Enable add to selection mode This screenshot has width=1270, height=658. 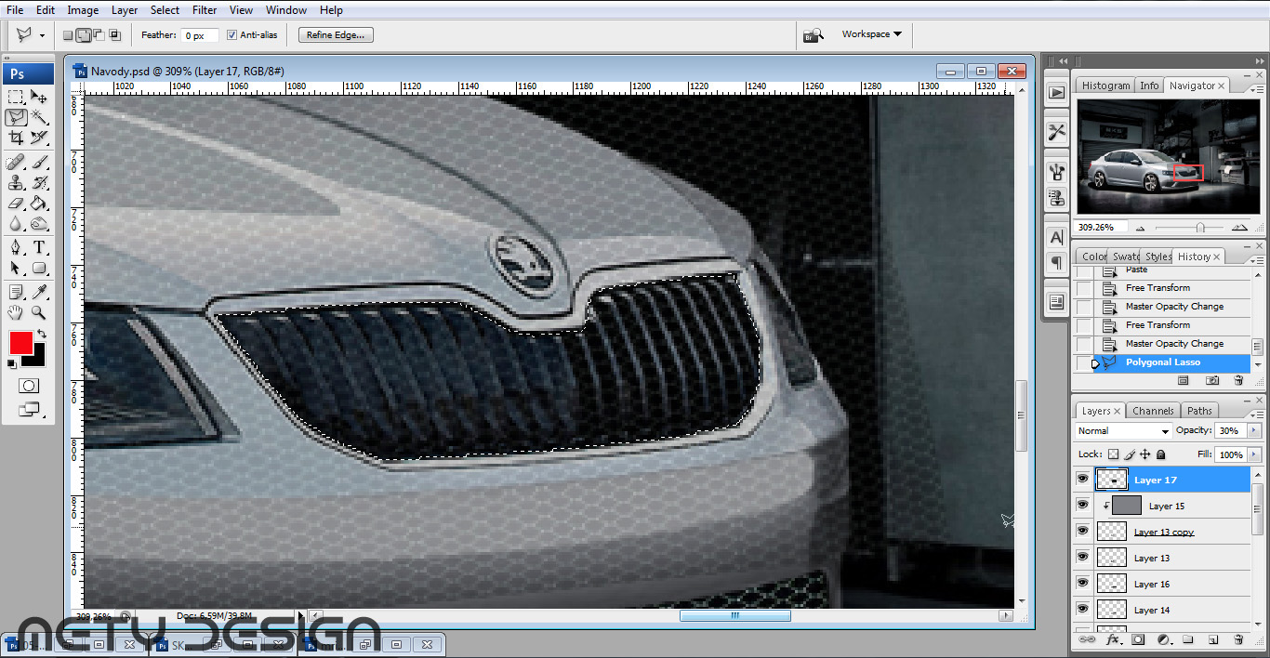tap(84, 35)
